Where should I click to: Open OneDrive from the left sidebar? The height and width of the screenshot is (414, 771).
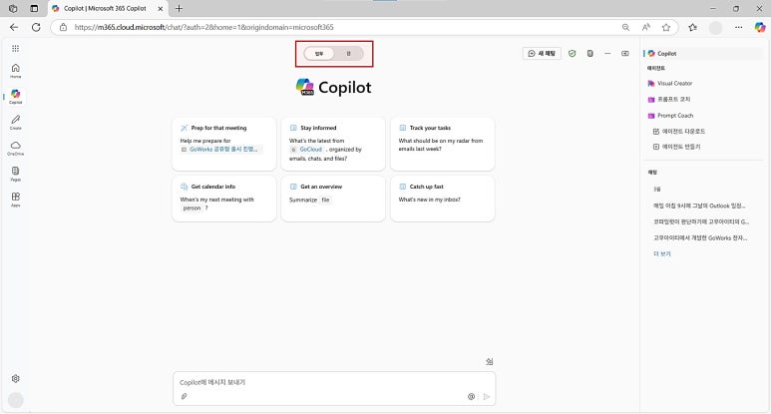(x=15, y=148)
